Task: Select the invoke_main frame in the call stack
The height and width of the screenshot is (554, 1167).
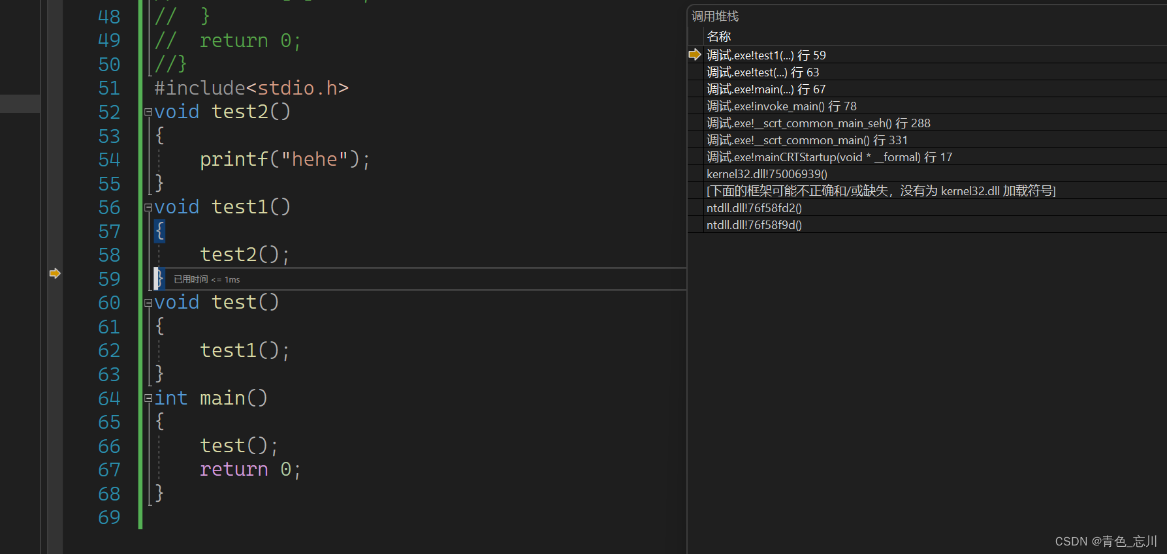Action: tap(781, 106)
